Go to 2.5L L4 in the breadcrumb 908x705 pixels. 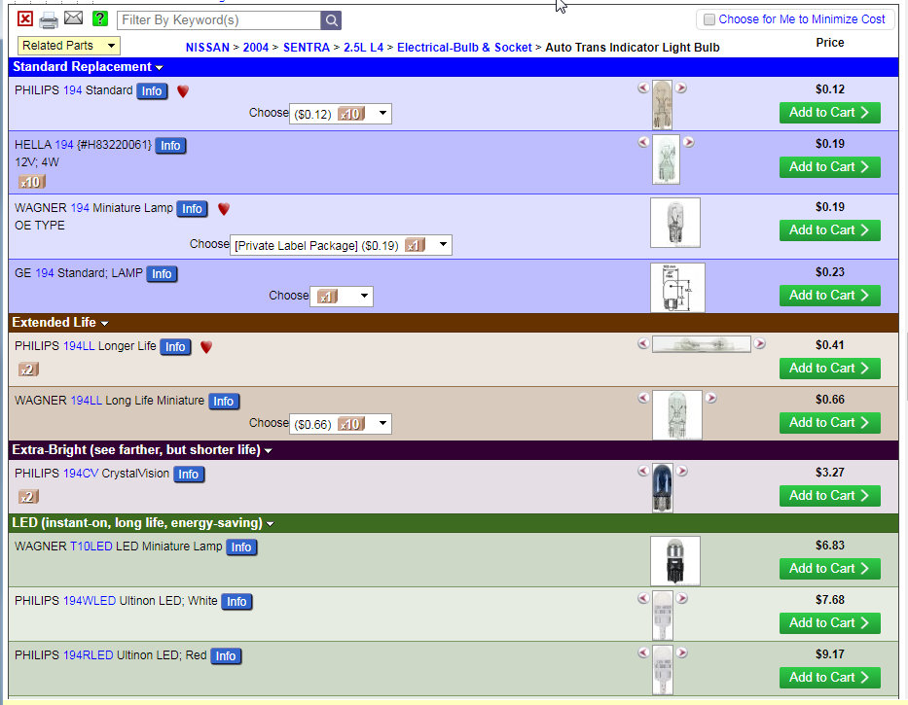[x=364, y=48]
